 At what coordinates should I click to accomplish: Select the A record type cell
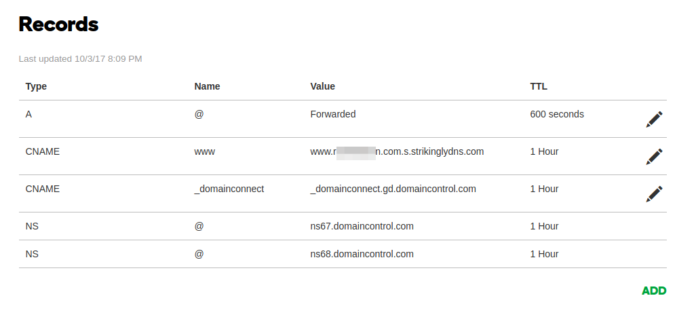click(28, 114)
